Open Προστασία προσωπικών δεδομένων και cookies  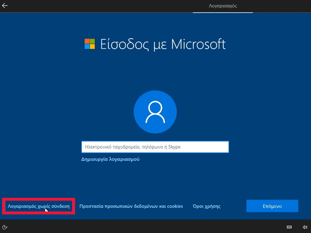tap(131, 206)
